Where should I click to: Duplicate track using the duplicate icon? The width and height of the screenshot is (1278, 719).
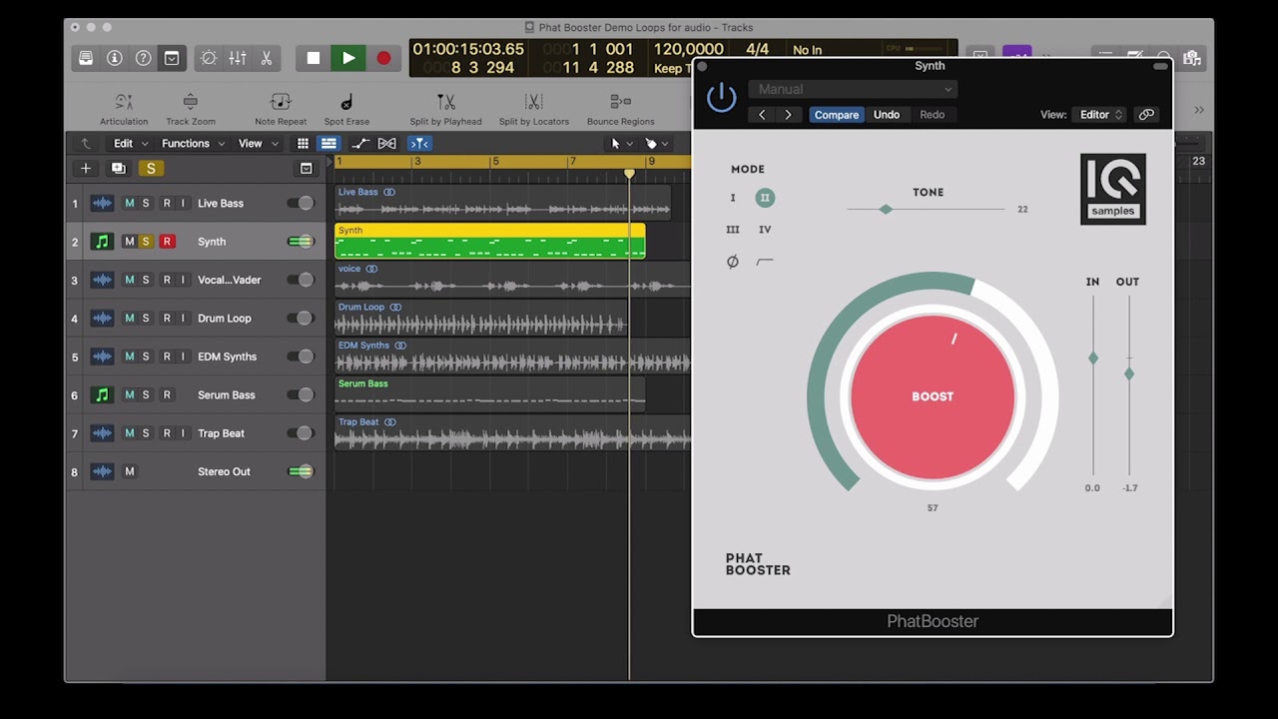tap(119, 169)
